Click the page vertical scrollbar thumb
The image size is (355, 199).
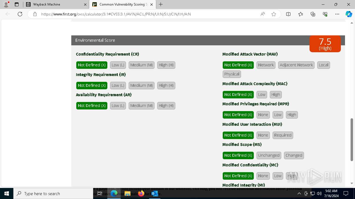[352, 140]
